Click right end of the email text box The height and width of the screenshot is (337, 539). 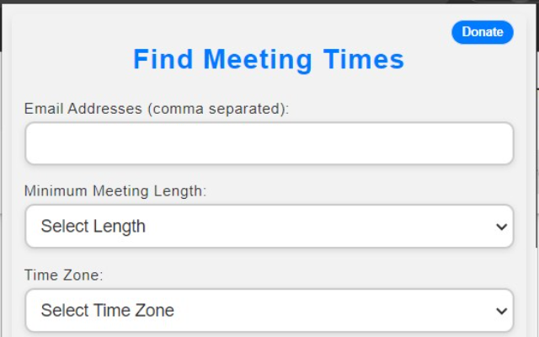pyautogui.click(x=497, y=143)
